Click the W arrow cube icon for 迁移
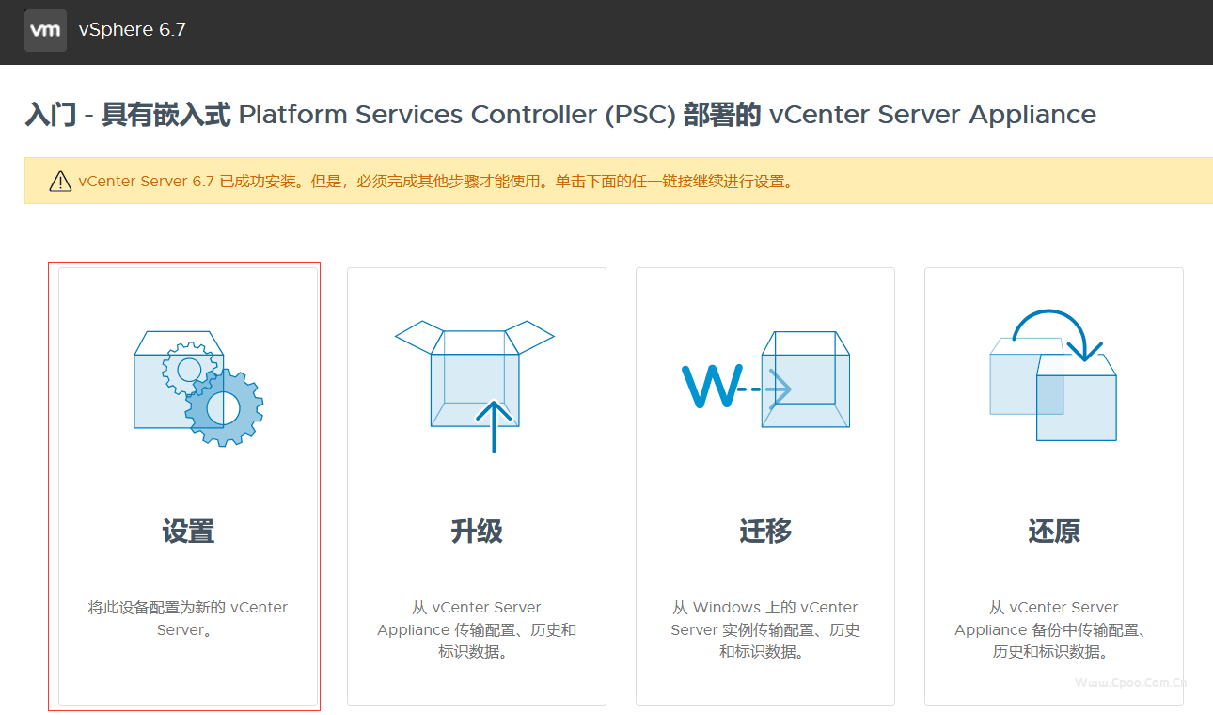Screen dimensions: 1213x715 765,380
